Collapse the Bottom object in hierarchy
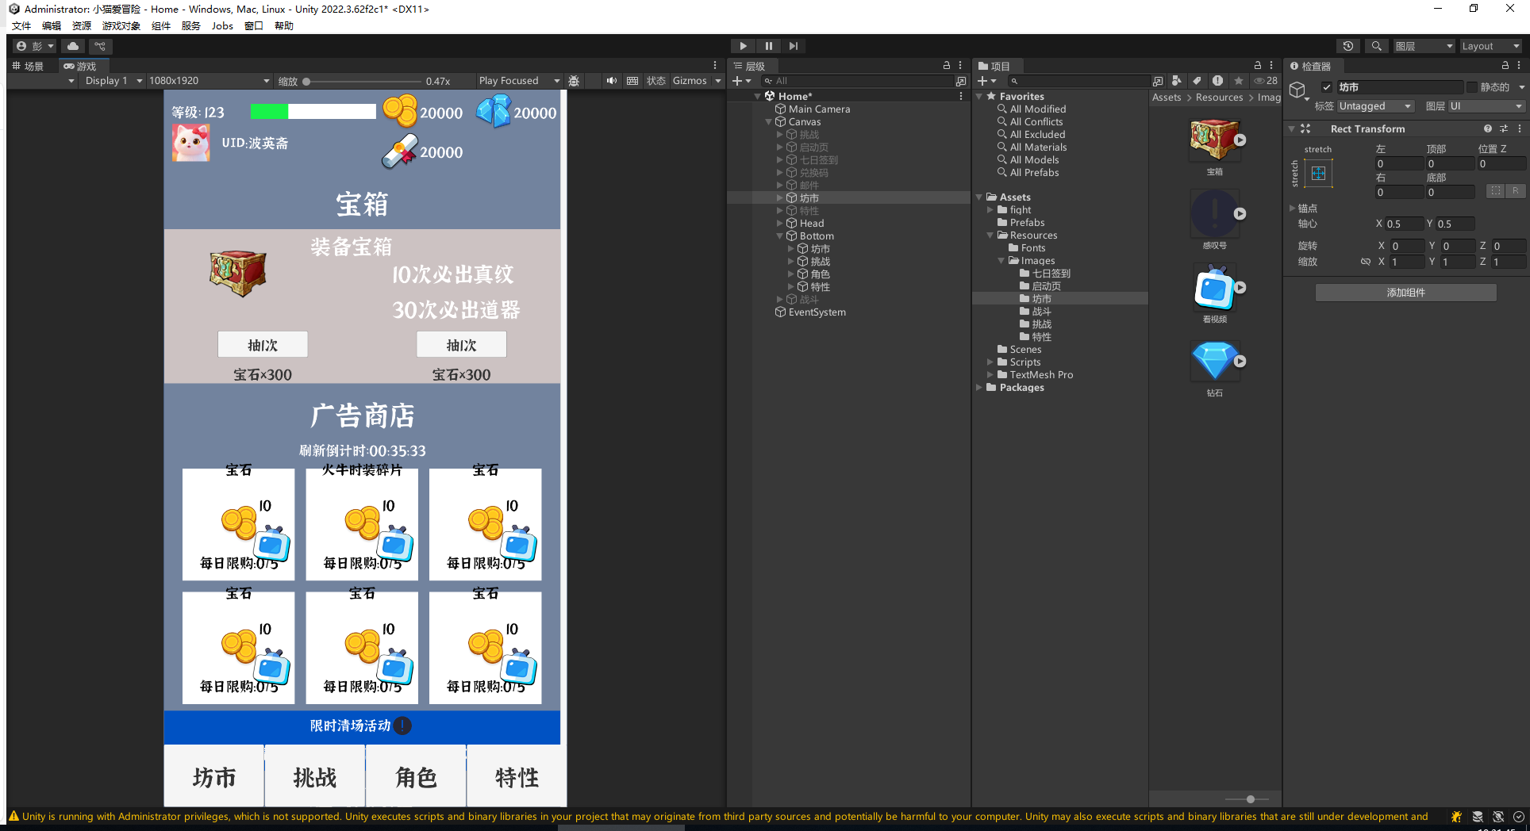This screenshot has width=1530, height=831. point(780,236)
